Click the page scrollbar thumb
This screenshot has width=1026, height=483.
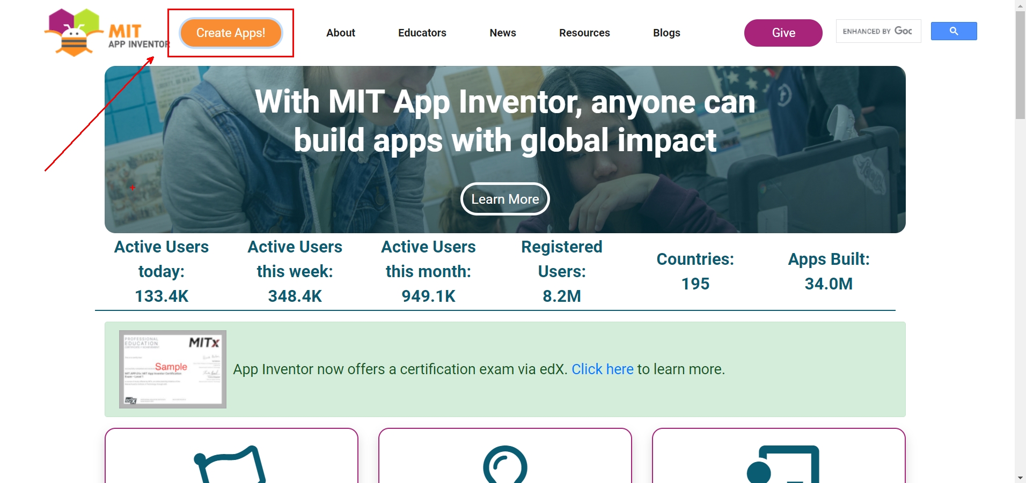tap(1020, 65)
